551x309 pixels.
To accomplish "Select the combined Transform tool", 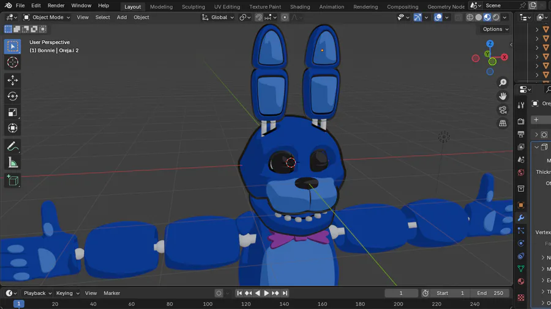I will click(13, 128).
